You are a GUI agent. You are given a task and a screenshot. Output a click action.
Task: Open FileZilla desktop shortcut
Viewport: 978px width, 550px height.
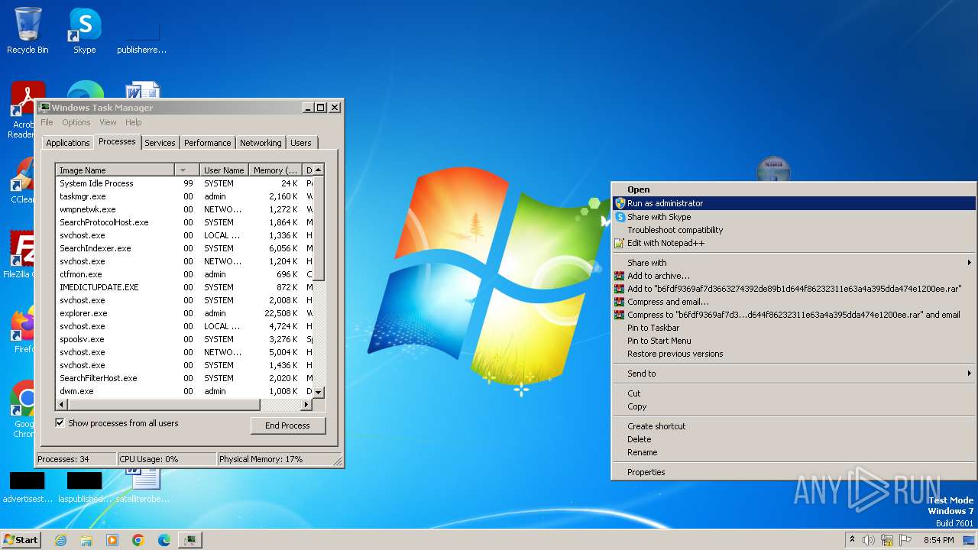[x=20, y=256]
